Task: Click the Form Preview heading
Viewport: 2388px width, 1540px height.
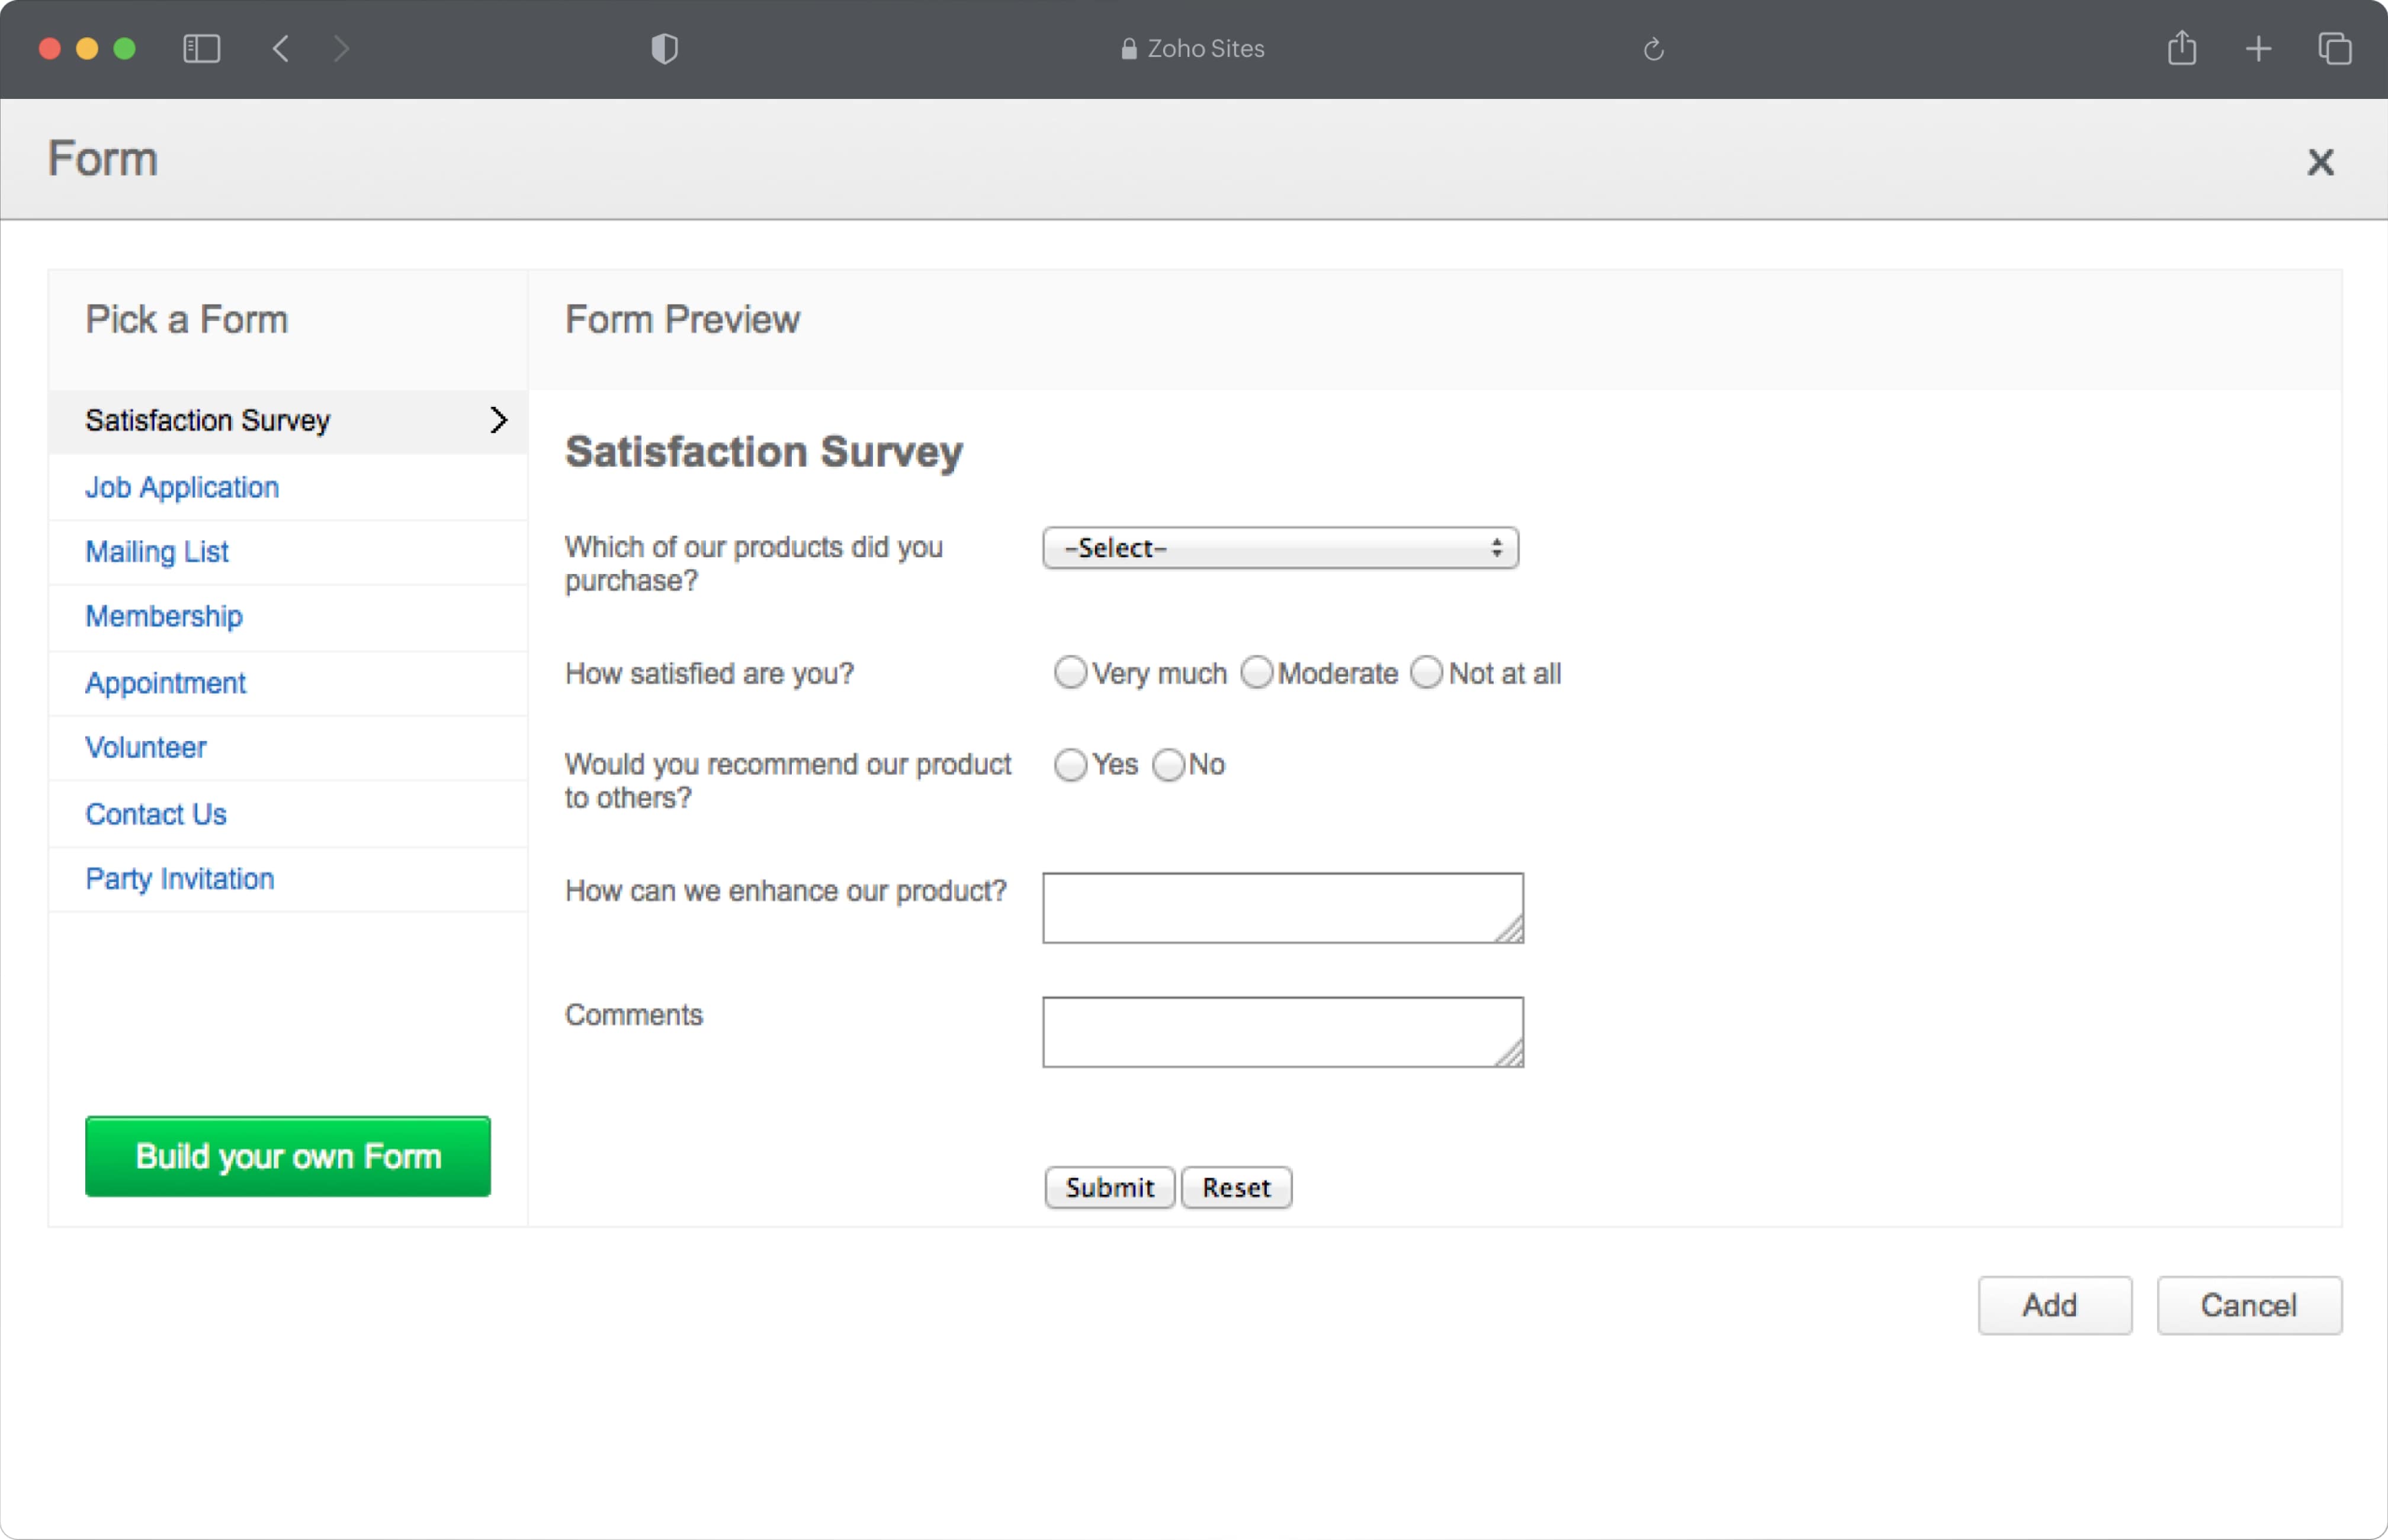Action: pyautogui.click(x=682, y=319)
